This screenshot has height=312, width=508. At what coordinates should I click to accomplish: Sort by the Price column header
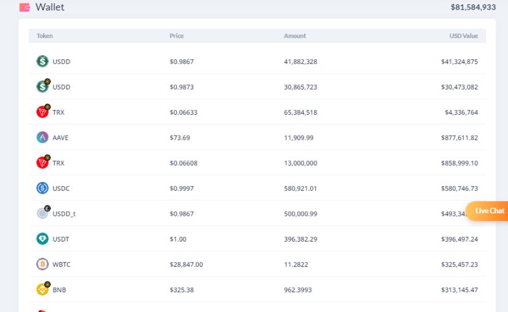(177, 36)
